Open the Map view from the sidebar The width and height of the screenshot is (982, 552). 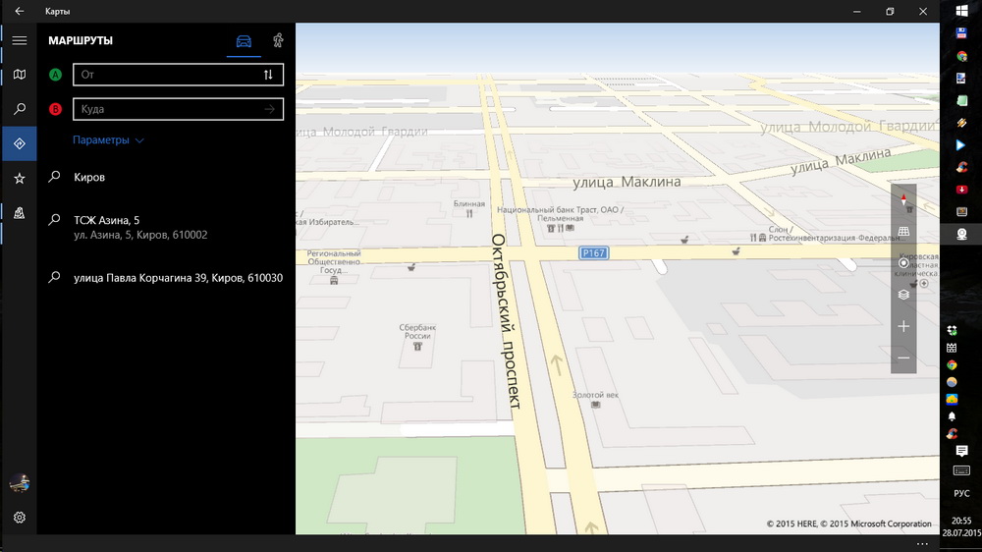[20, 75]
